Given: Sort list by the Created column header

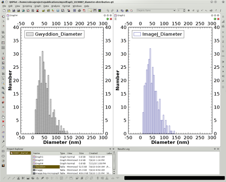Looking at the screenshot, I should tap(97, 153).
